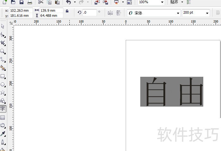Open the application launcher icon
Viewport: 221px width, 151px height.
117,2
